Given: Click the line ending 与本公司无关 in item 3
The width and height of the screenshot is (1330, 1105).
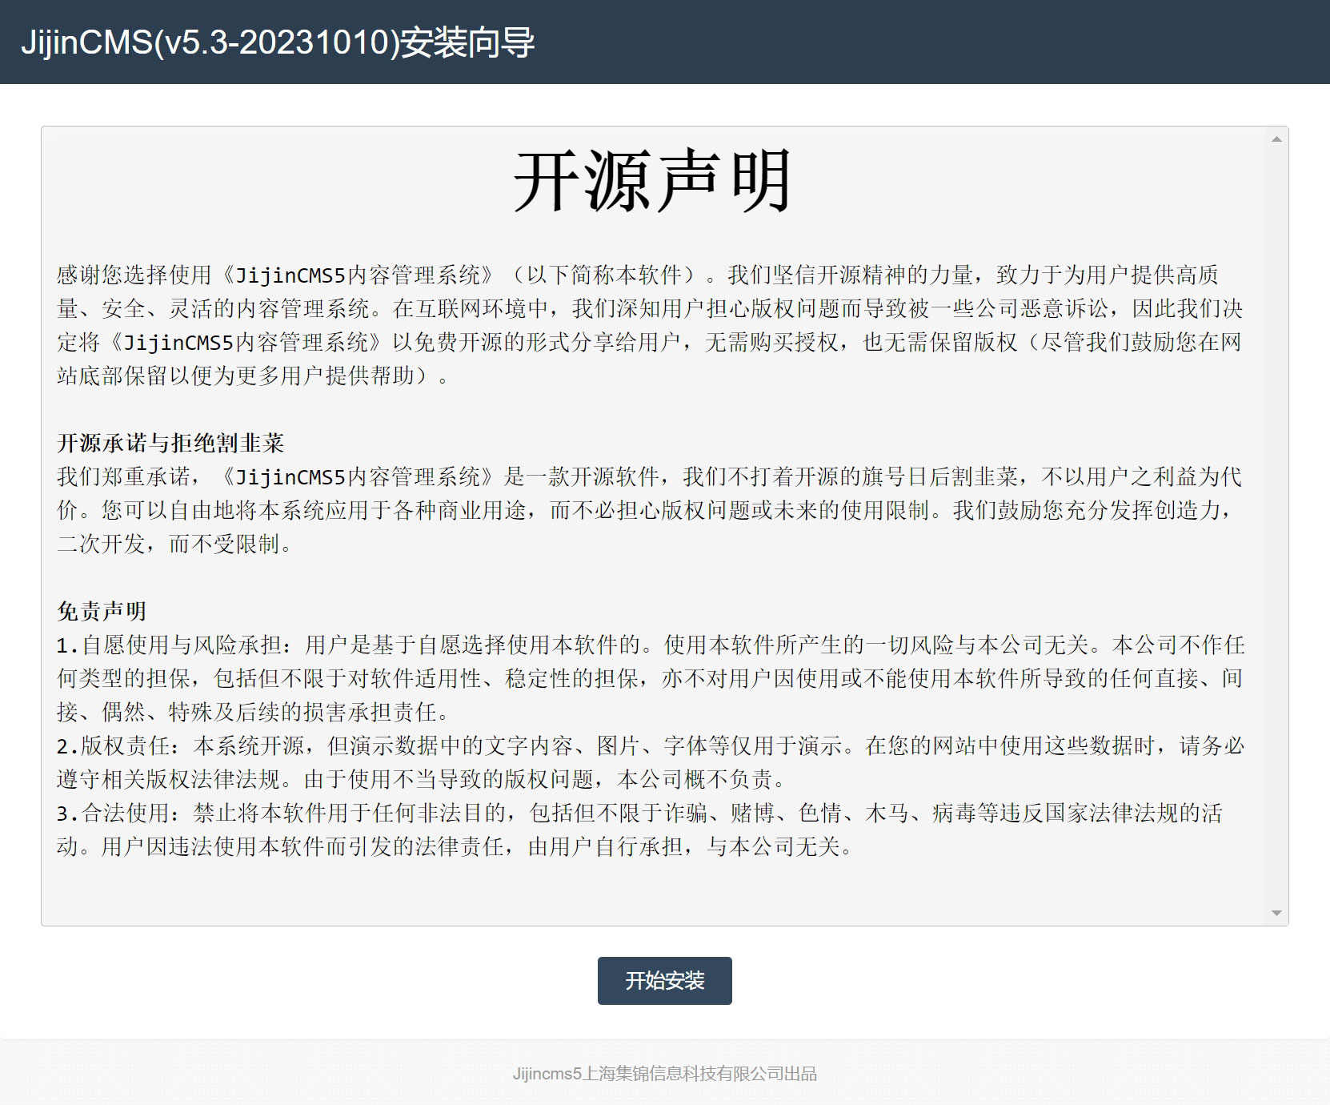Looking at the screenshot, I should click(x=454, y=847).
